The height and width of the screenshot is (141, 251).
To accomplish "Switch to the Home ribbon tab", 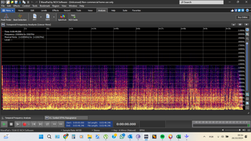I will pyautogui.click(x=21, y=11).
